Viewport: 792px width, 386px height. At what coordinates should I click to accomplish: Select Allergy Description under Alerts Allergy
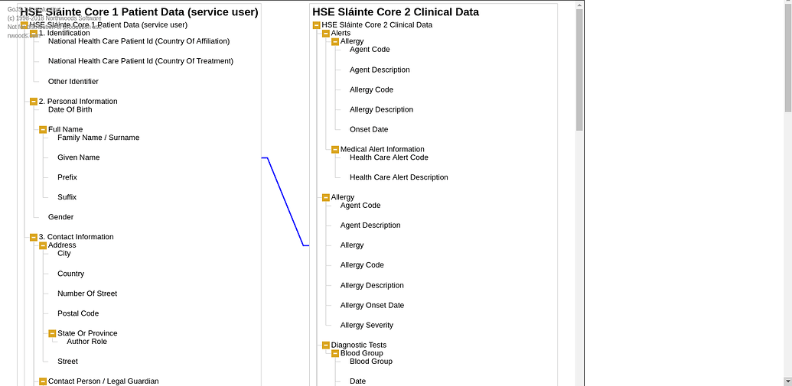point(381,109)
